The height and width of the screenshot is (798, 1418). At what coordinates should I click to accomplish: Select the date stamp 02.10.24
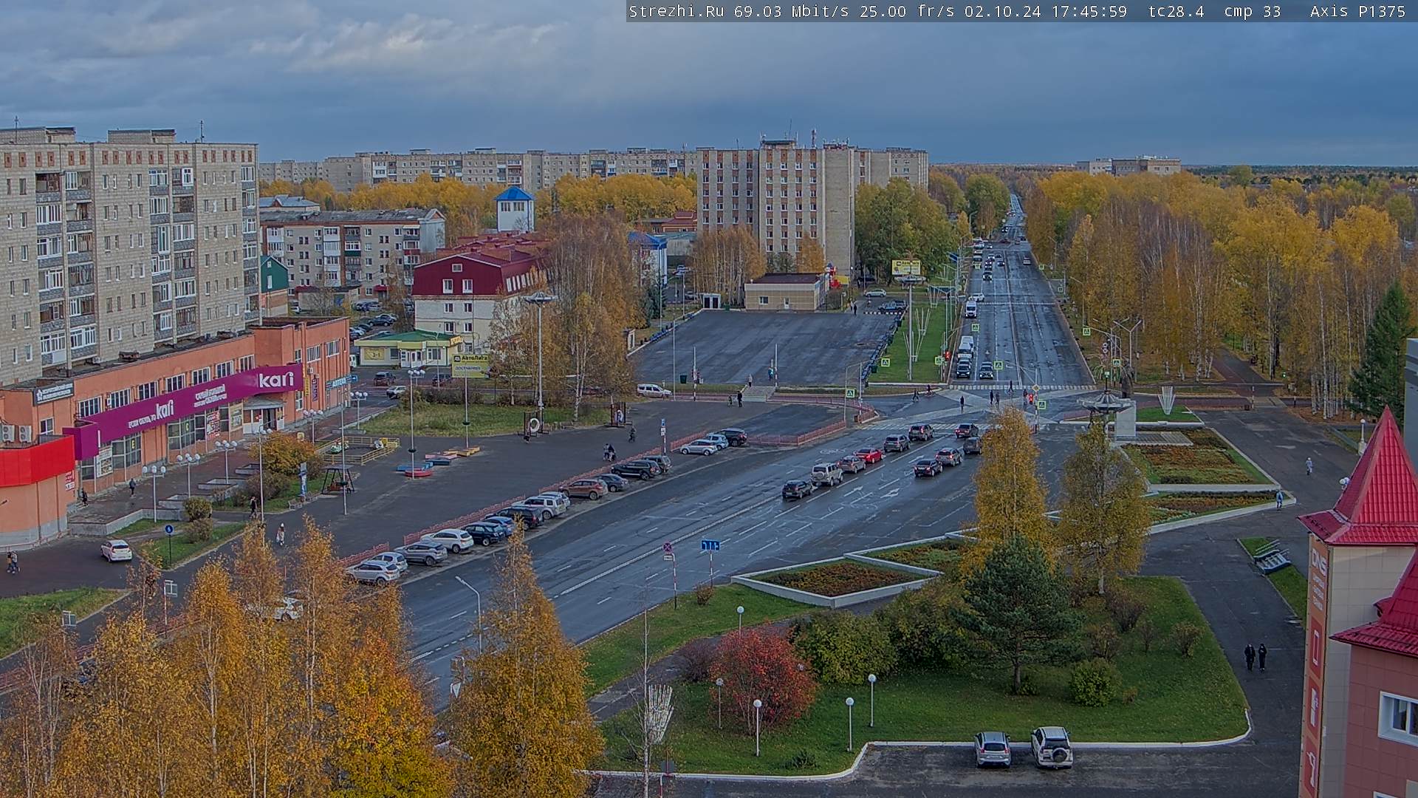pyautogui.click(x=1002, y=11)
